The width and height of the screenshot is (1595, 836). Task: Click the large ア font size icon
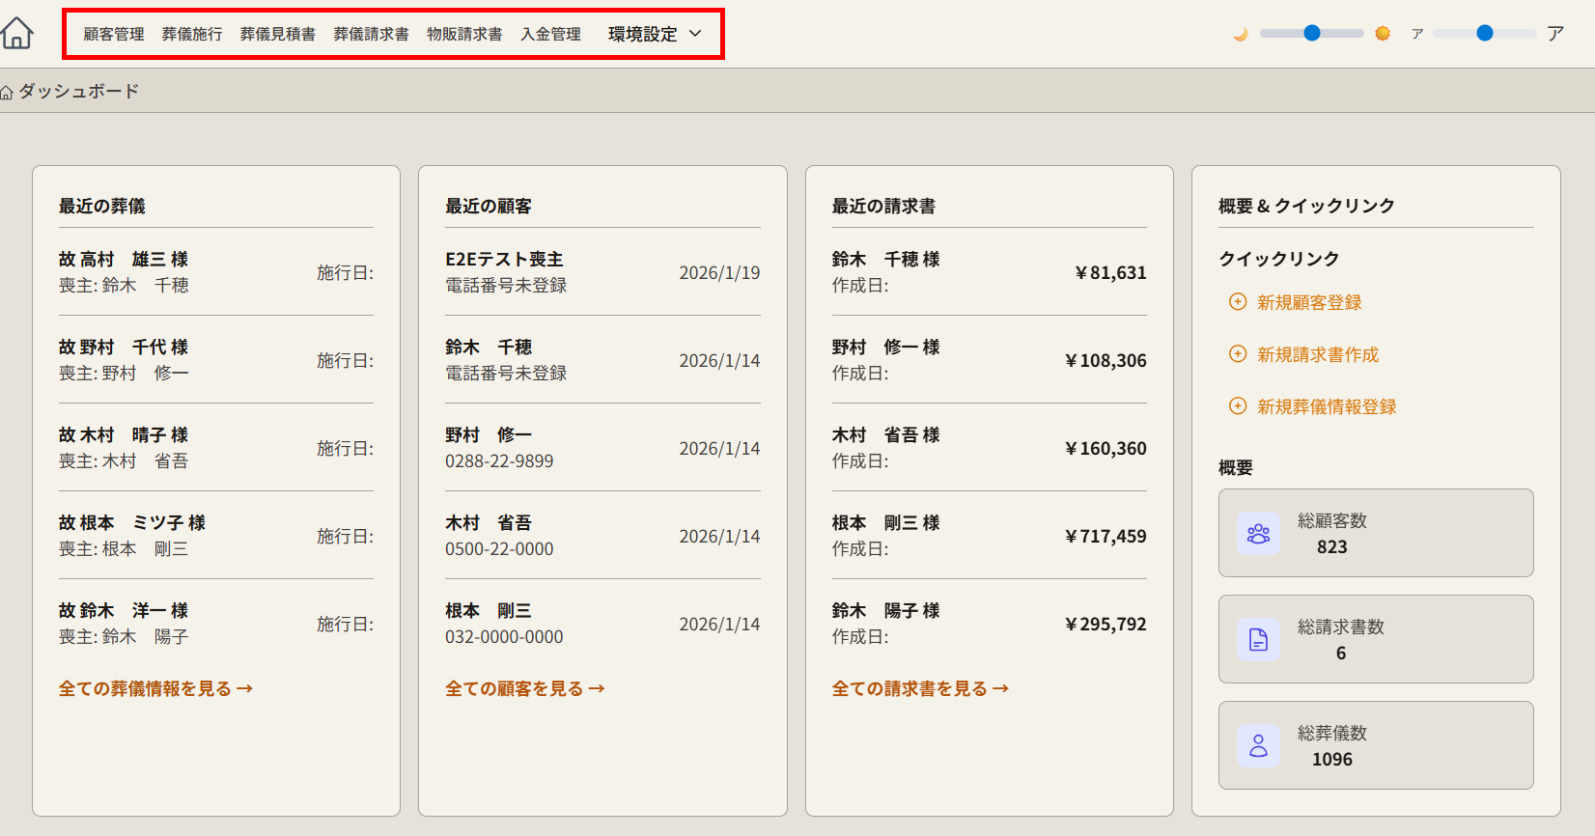coord(1554,34)
